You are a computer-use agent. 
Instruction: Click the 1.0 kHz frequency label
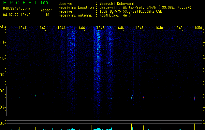click(3, 58)
